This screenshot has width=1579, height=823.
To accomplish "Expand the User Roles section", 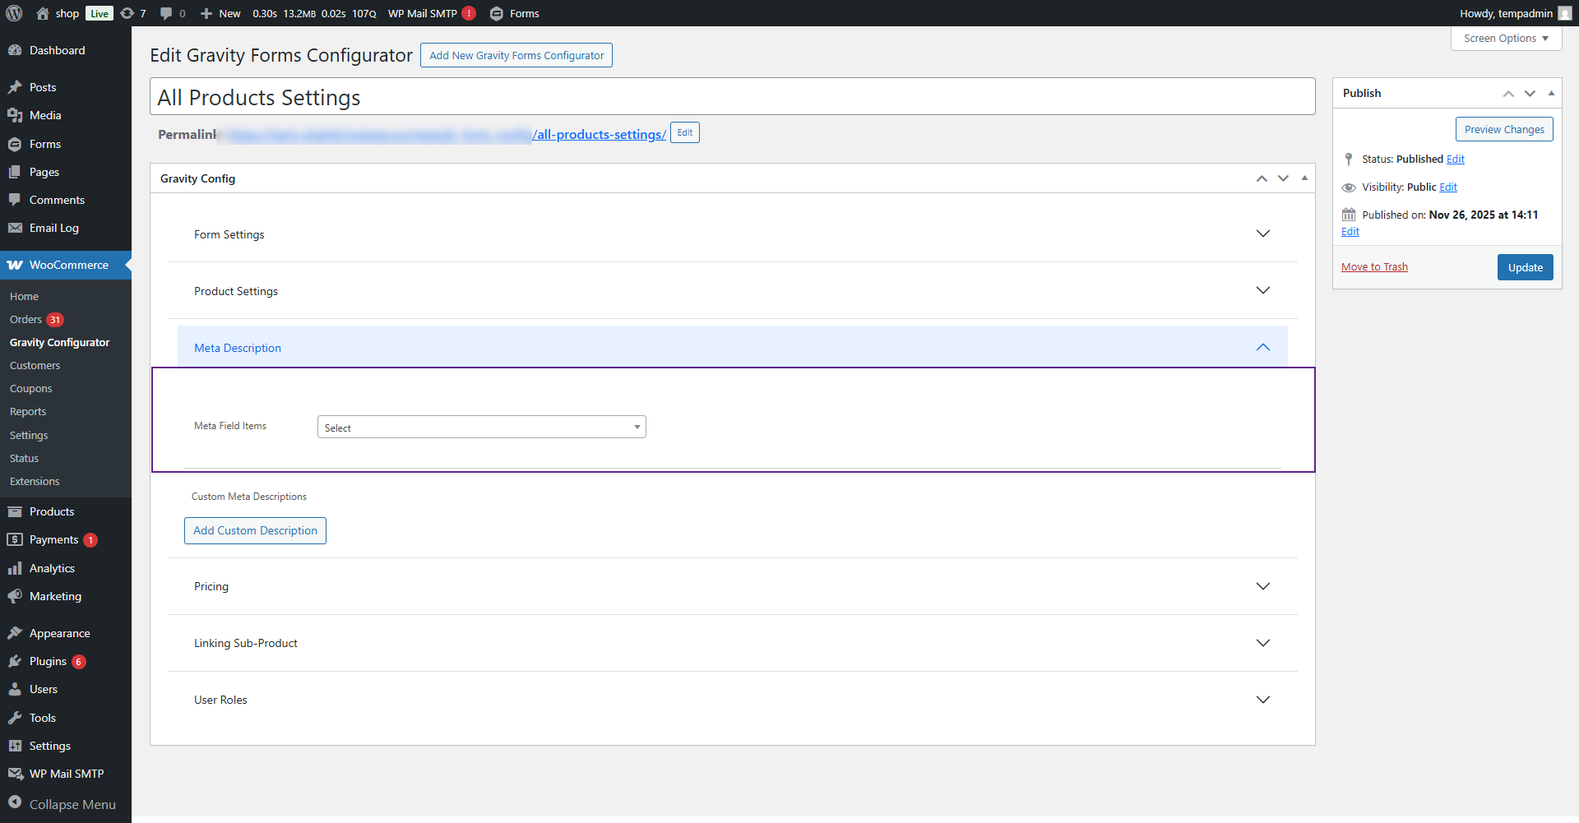I will [733, 700].
